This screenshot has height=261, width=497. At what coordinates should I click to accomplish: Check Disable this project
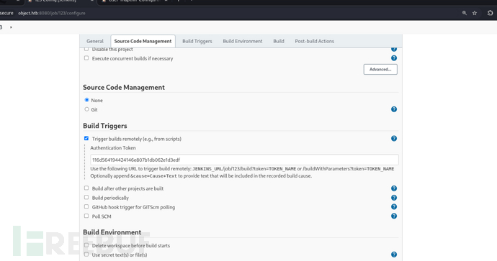(x=86, y=49)
